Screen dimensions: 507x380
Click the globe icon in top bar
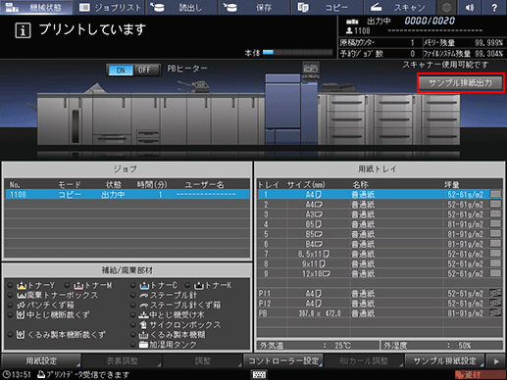tap(446, 7)
